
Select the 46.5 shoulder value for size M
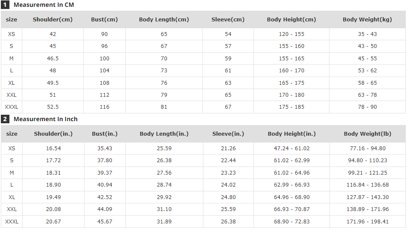pos(53,58)
